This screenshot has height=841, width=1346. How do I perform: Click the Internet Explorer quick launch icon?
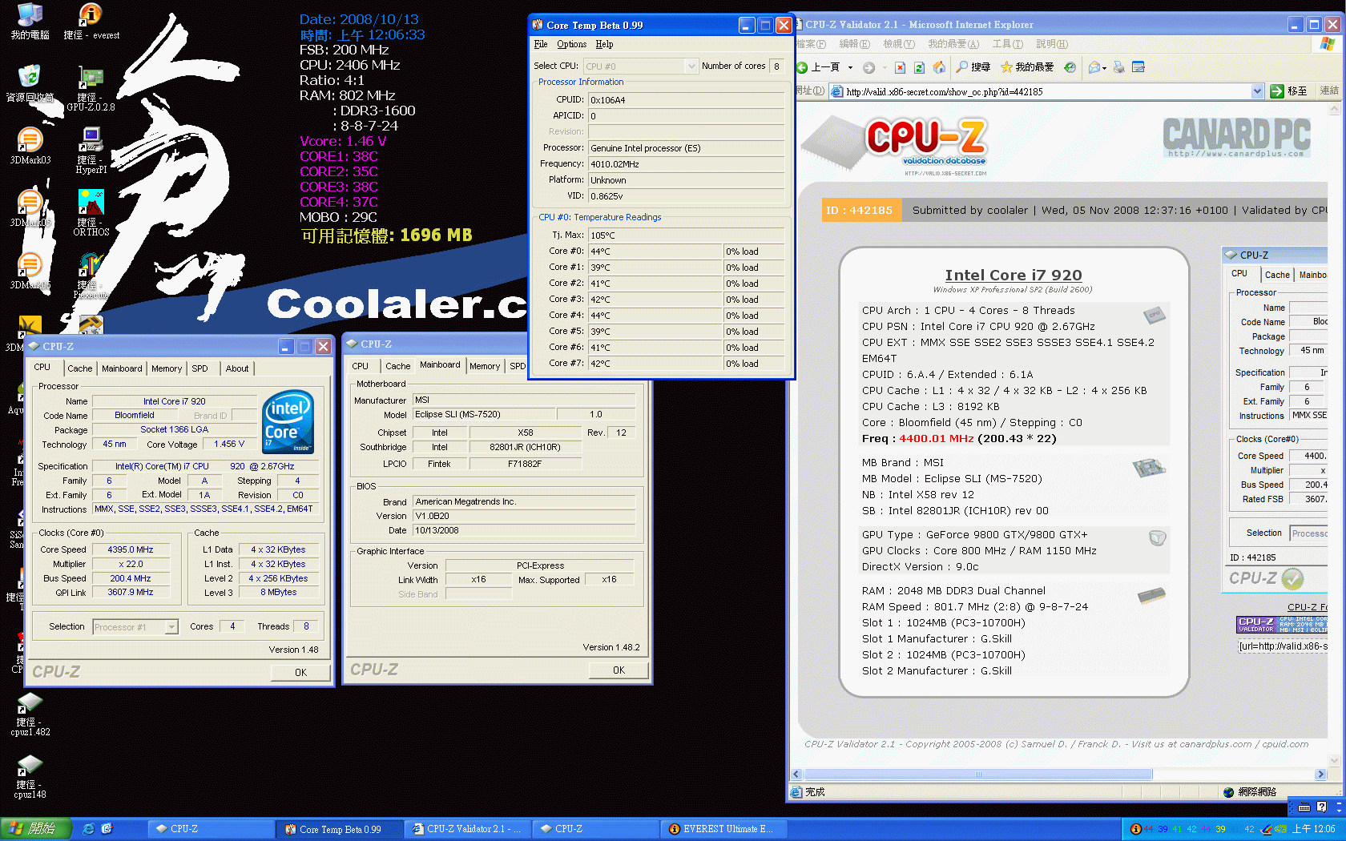pos(88,829)
